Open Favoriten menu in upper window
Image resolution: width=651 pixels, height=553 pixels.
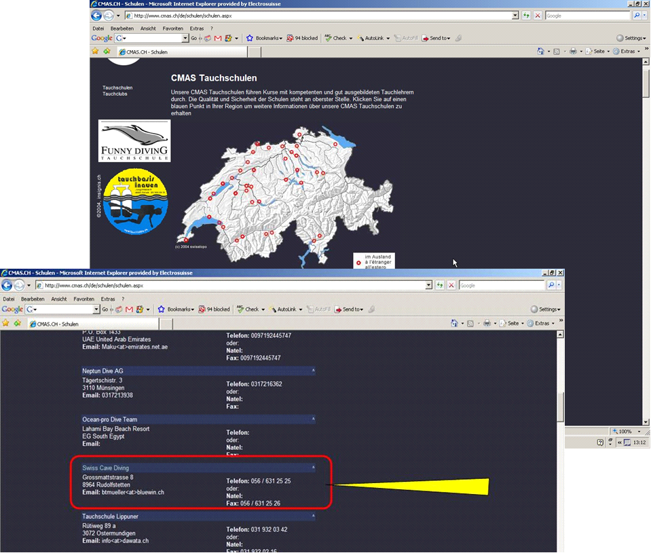click(x=172, y=28)
